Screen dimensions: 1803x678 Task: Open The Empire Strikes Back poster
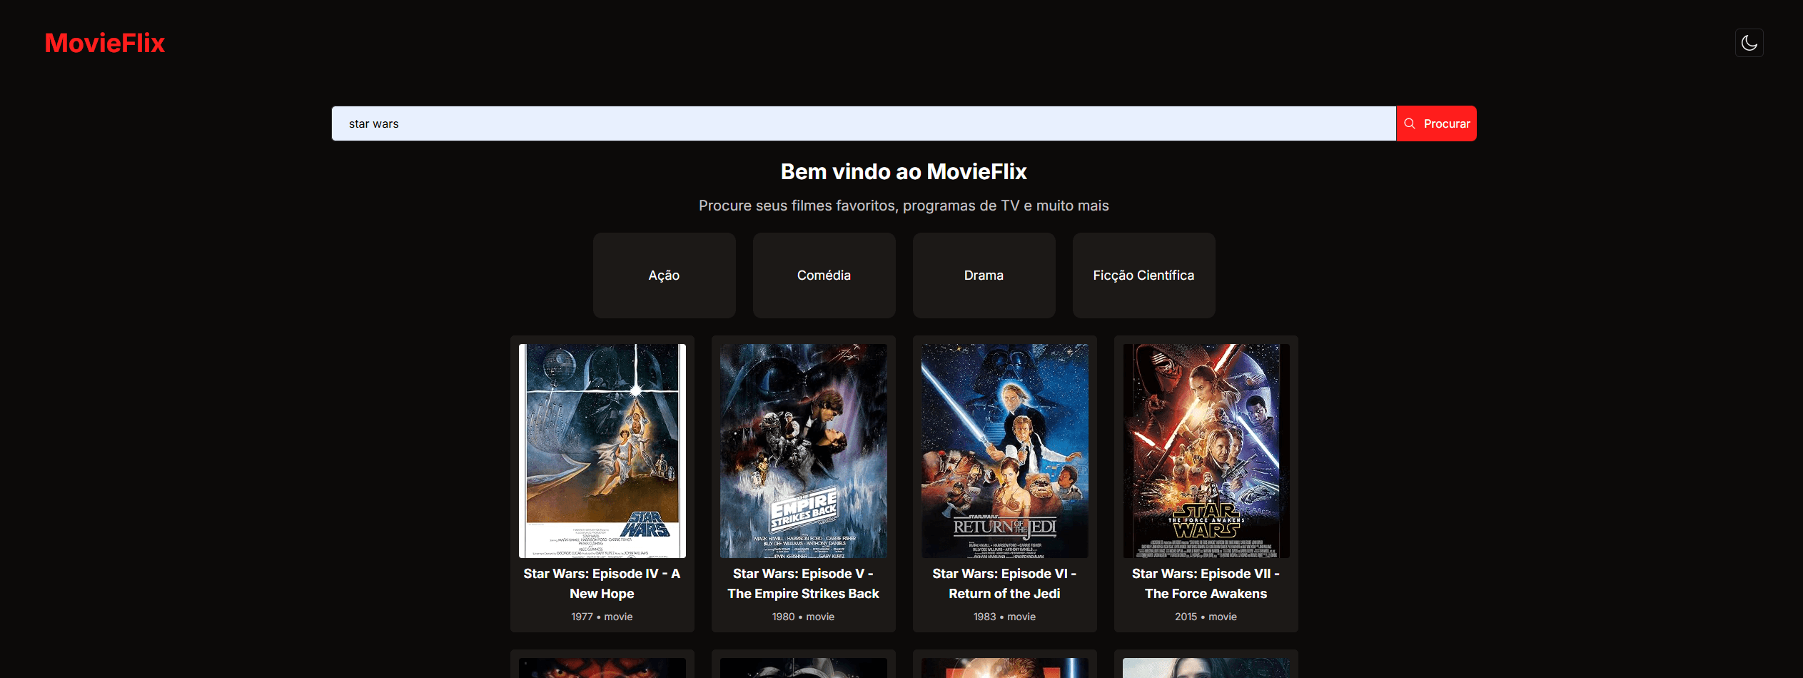click(x=802, y=450)
